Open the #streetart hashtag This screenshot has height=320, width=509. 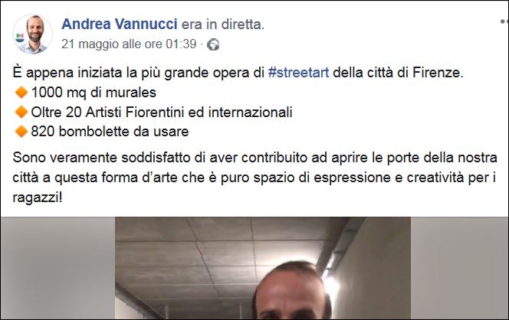point(299,72)
